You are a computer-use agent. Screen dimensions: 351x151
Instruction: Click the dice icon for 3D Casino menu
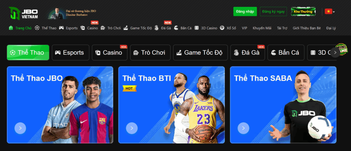196,28
